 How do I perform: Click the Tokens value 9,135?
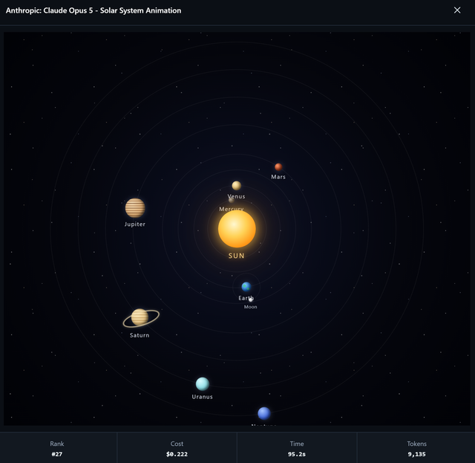(x=417, y=454)
